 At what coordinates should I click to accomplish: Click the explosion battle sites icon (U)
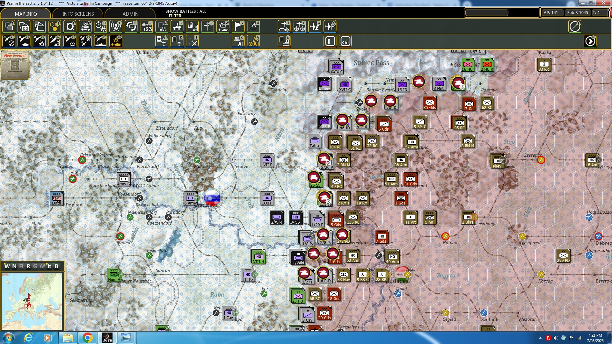click(x=253, y=26)
